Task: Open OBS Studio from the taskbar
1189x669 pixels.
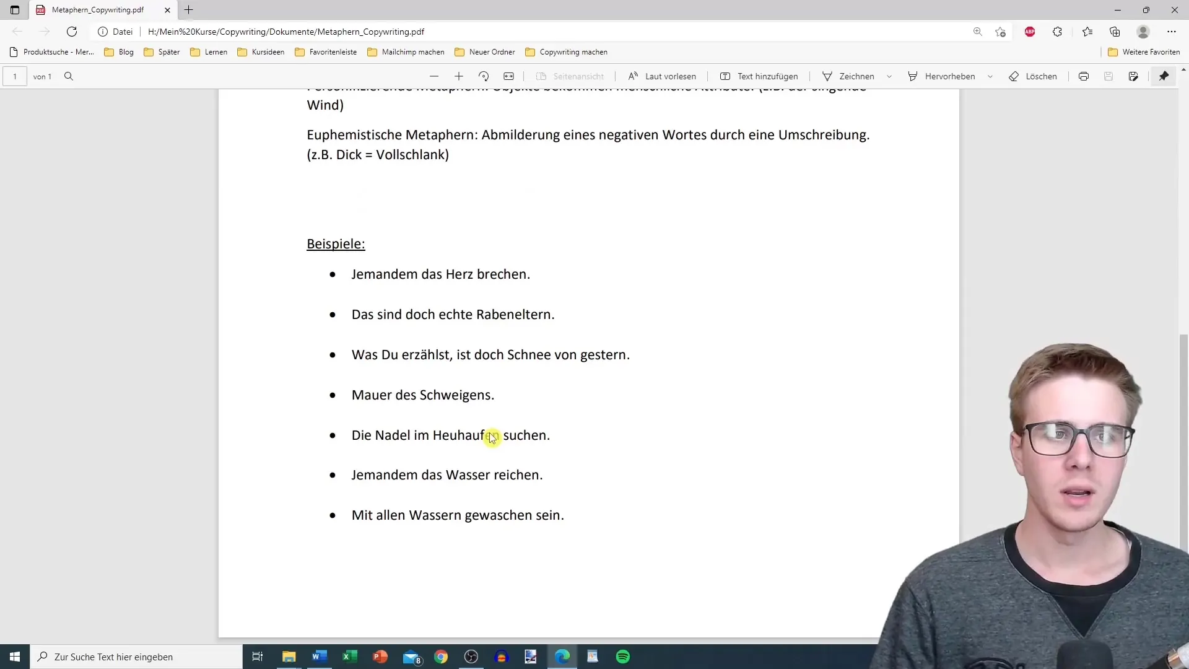Action: (x=471, y=657)
